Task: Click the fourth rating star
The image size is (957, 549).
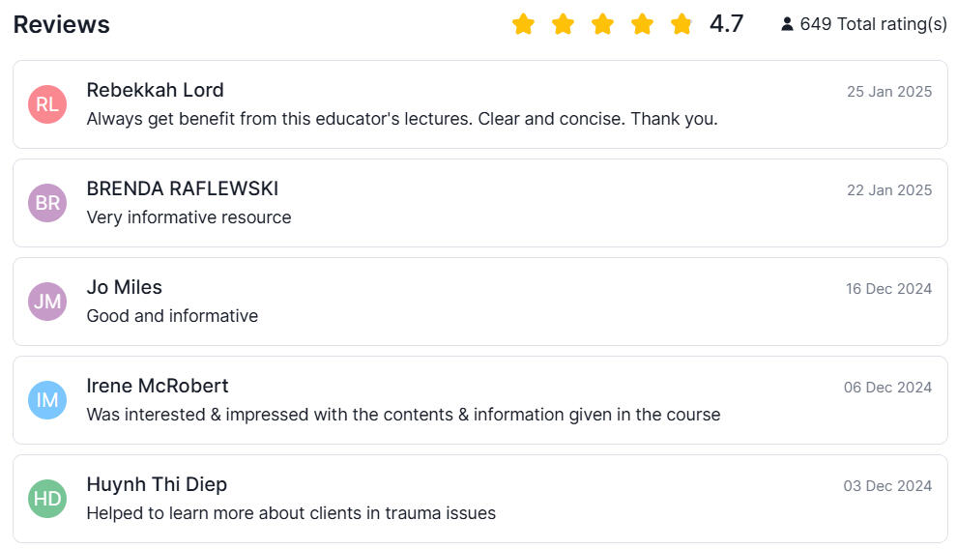Action: [642, 24]
